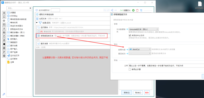204x98 pixels.
Task: Toggle the 失败后中止动作 checkbox
Action: pos(130,35)
